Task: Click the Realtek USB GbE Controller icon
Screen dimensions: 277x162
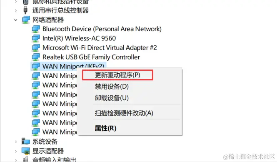Action: (36, 57)
